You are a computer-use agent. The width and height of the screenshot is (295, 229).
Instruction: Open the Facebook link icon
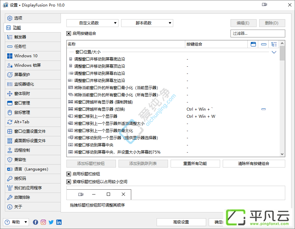(35, 222)
